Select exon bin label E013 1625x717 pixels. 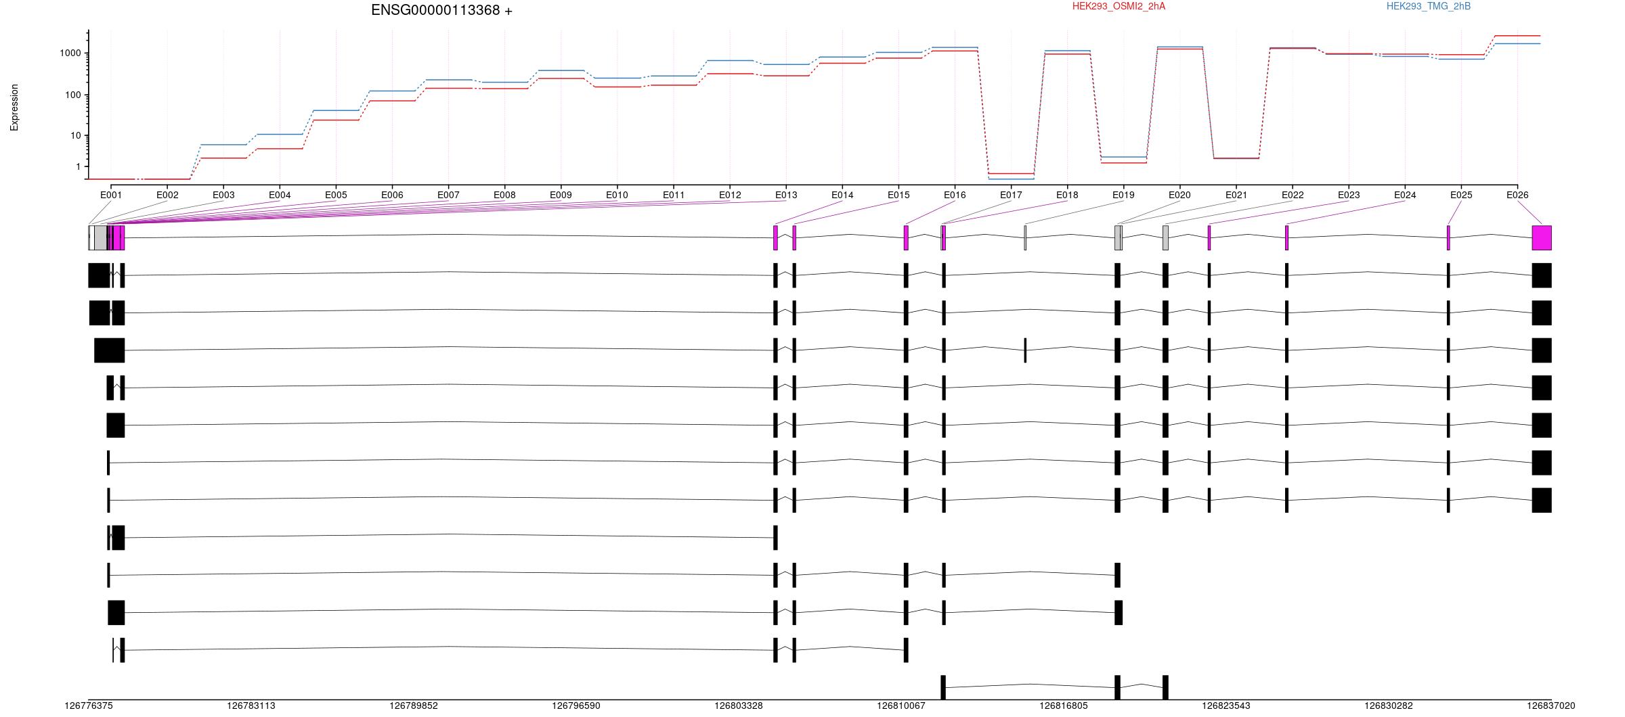click(786, 195)
